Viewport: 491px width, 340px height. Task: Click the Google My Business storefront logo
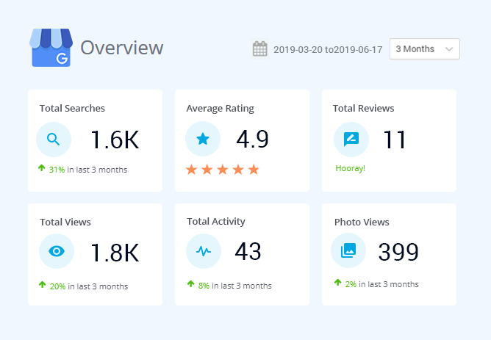point(51,48)
